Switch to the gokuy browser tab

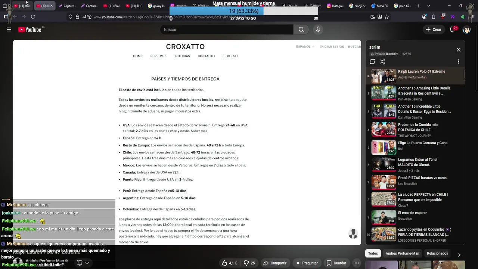tap(156, 6)
